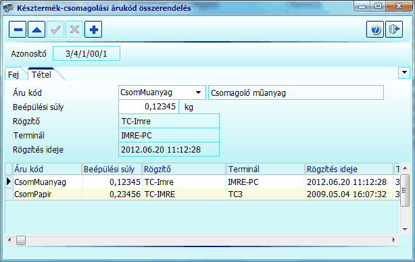The height and width of the screenshot is (262, 415).
Task: Select the CsomMuanyag row cell
Action: pyautogui.click(x=47, y=182)
